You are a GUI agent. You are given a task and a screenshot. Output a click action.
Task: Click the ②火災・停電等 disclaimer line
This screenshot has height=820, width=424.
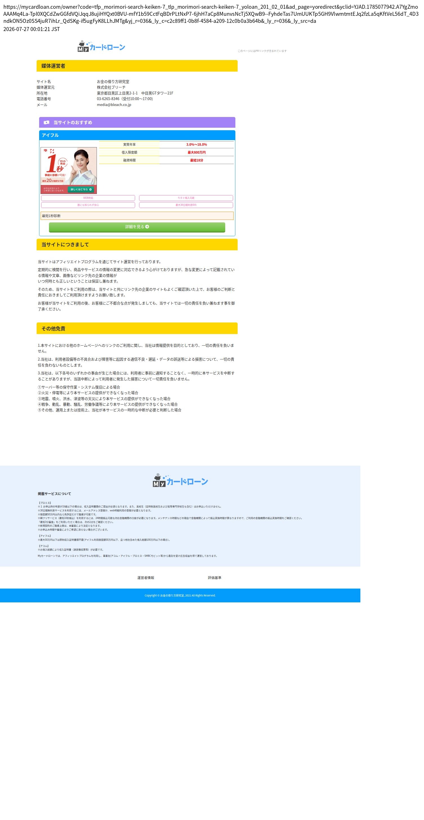tap(88, 393)
